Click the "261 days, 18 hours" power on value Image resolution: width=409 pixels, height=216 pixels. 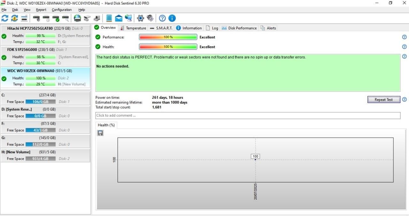pyautogui.click(x=167, y=97)
